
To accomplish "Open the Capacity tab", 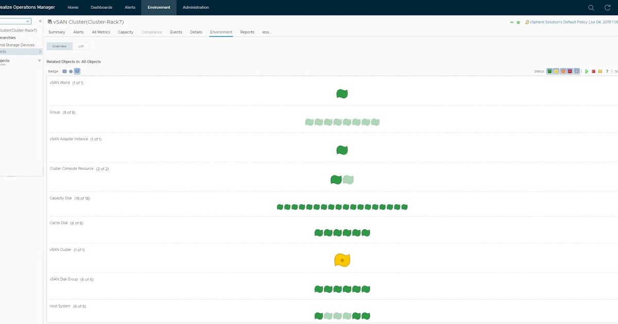I will tap(126, 32).
